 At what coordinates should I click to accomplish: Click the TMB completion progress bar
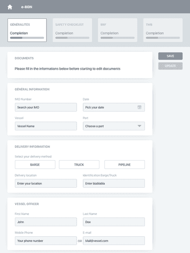point(163,38)
